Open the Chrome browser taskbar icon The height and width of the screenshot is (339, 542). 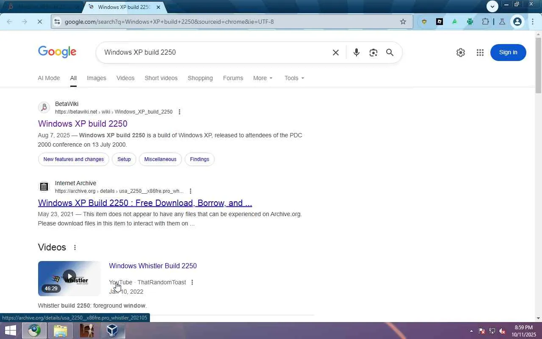34,331
